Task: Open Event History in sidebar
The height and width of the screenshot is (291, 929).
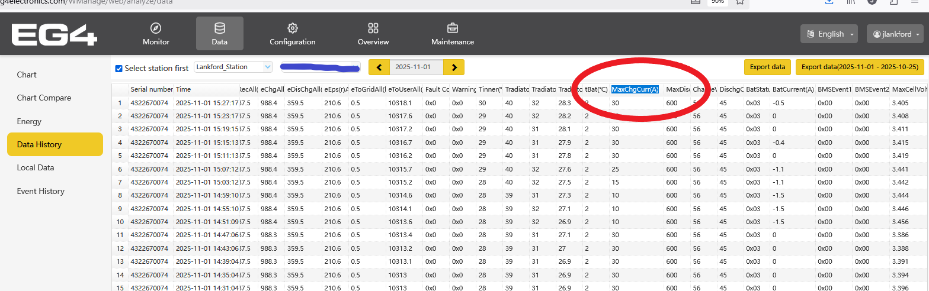Action: pyautogui.click(x=40, y=191)
